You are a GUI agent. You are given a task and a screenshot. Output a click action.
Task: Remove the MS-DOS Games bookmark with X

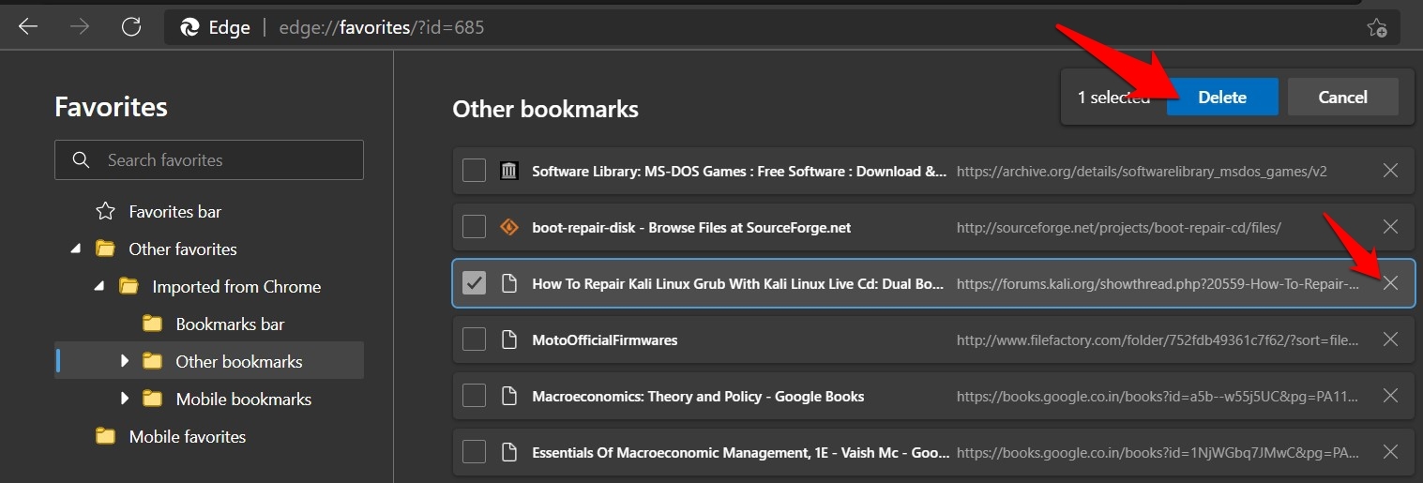point(1390,171)
